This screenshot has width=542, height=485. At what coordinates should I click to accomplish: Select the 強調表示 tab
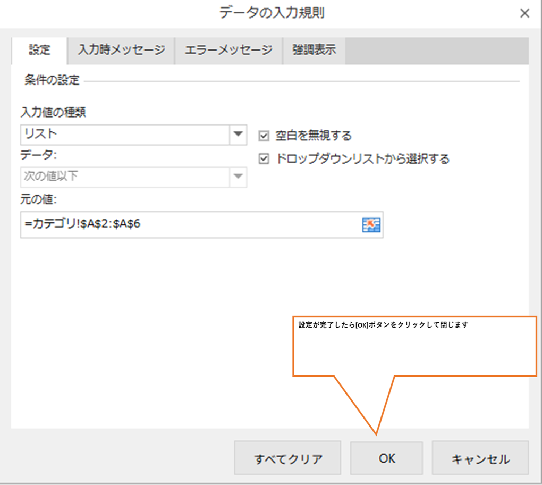pos(314,51)
